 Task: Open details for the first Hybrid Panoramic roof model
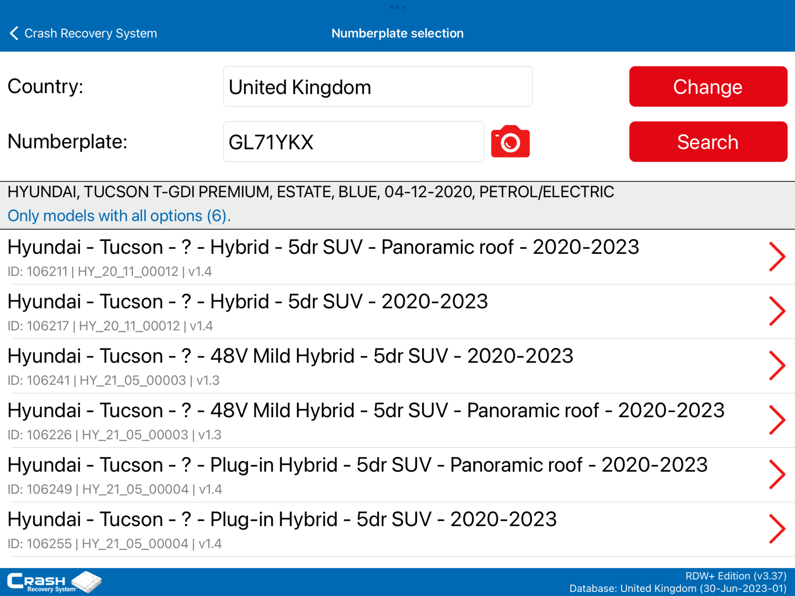(x=777, y=256)
